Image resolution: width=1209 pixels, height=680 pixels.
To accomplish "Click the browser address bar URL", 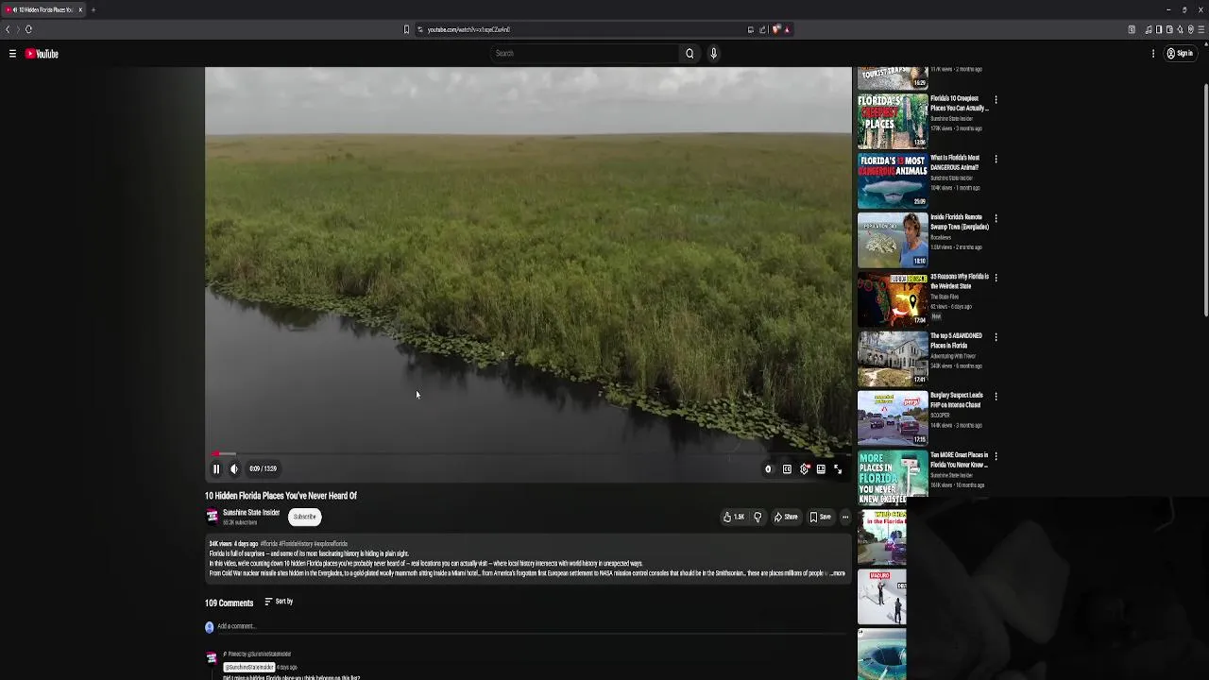I will 468,29.
